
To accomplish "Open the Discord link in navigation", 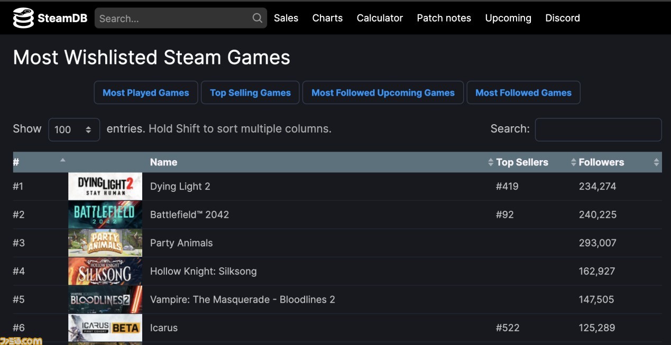I will 563,18.
